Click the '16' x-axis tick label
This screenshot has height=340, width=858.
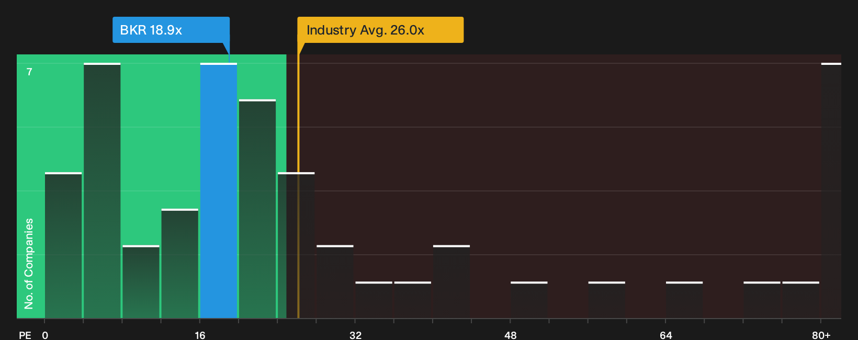click(x=200, y=335)
